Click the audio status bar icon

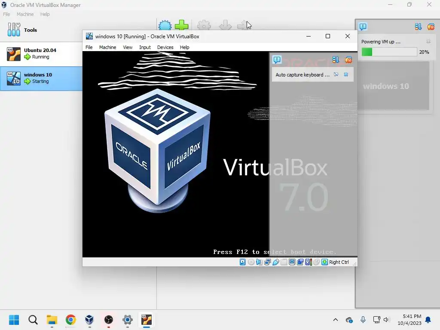259,262
